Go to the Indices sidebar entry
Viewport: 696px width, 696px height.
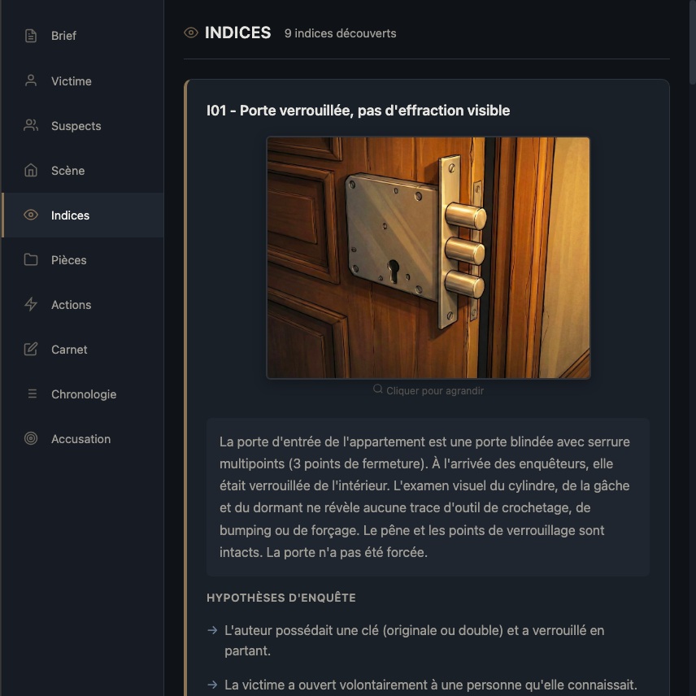click(x=70, y=215)
